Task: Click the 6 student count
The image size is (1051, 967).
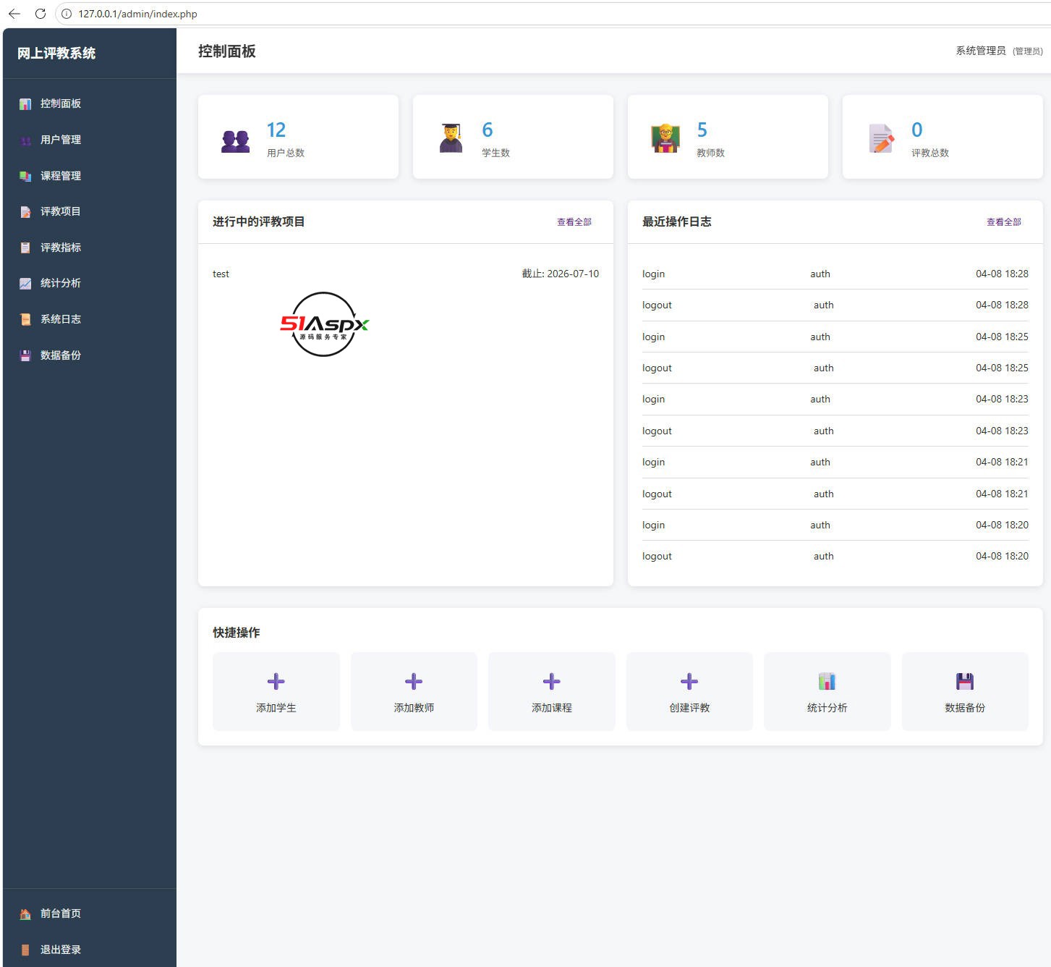Action: (488, 130)
